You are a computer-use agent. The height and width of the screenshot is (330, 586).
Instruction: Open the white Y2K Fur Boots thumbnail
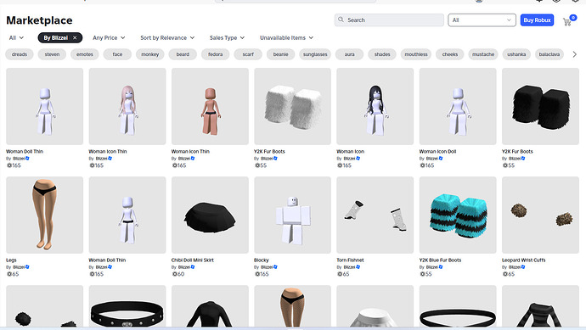point(293,106)
